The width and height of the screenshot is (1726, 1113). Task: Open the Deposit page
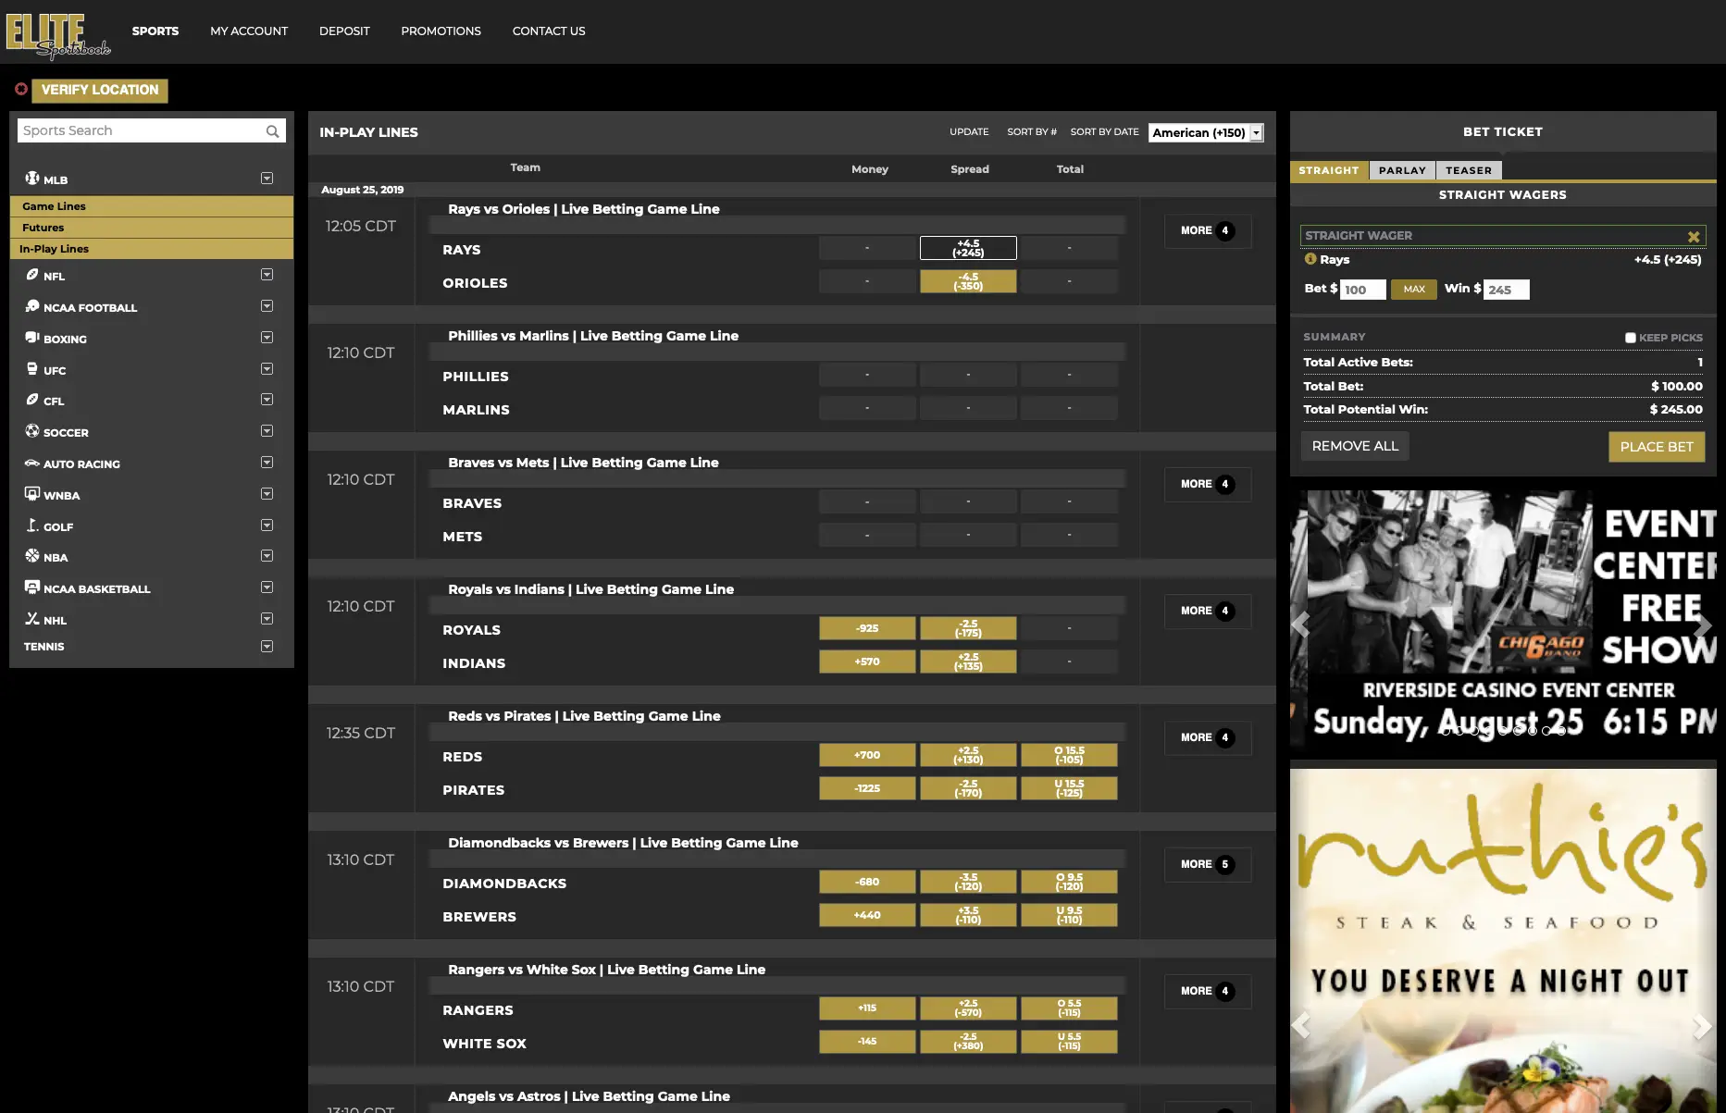click(x=344, y=31)
